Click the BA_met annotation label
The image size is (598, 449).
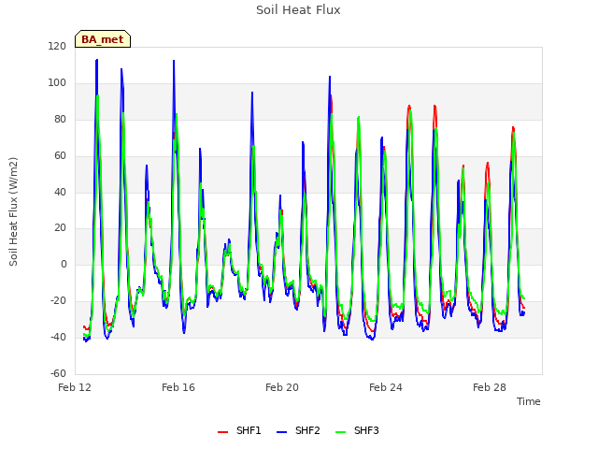click(x=103, y=39)
